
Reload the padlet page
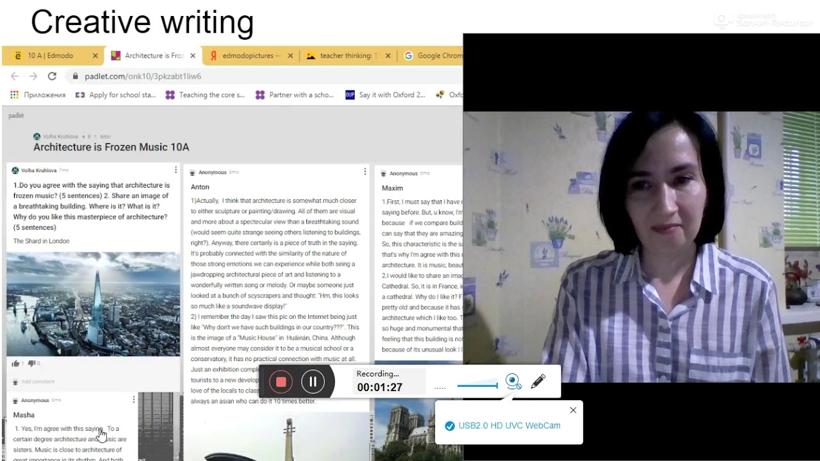52,76
